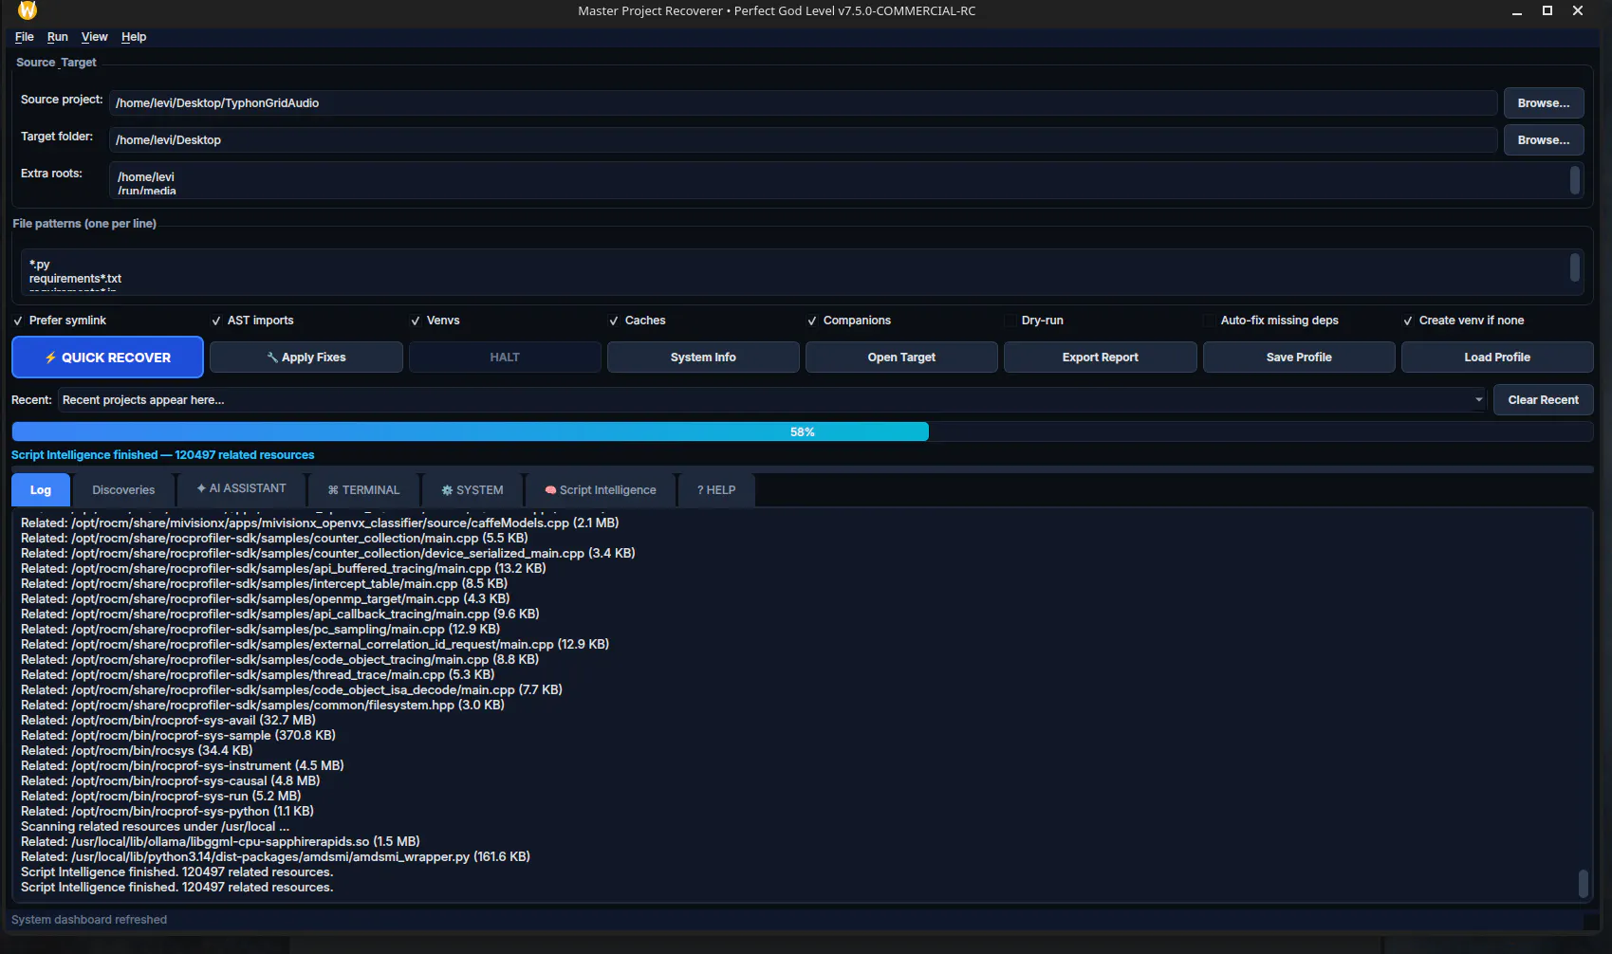Click the lightning bolt on QUICK RECOVER
1612x954 pixels.
(x=50, y=358)
